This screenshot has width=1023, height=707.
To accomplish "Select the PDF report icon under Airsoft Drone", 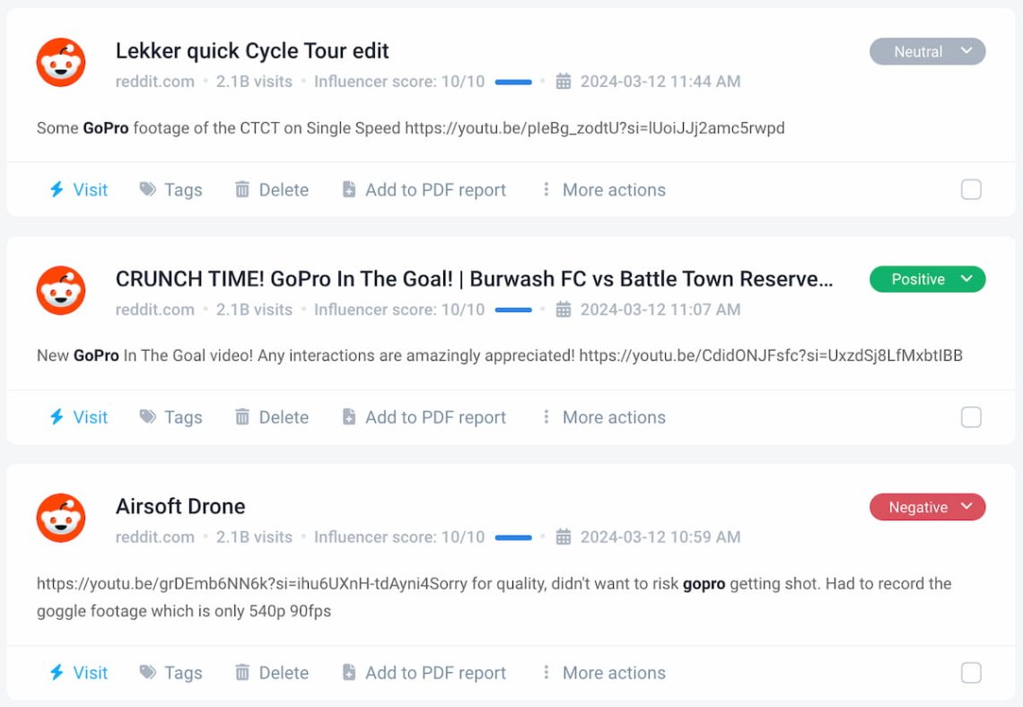I will coord(348,672).
